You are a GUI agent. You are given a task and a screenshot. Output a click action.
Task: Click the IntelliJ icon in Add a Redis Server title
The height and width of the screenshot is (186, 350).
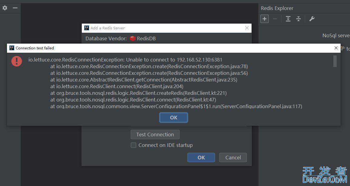pyautogui.click(x=87, y=28)
